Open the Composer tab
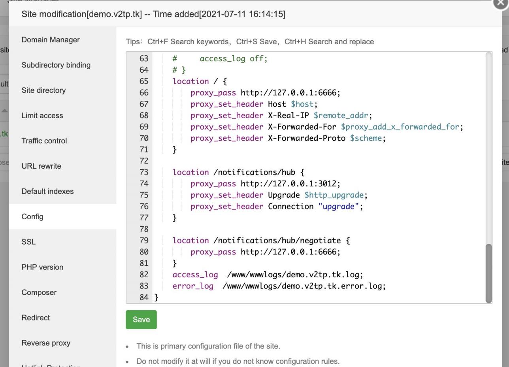This screenshot has height=367, width=509. [39, 293]
